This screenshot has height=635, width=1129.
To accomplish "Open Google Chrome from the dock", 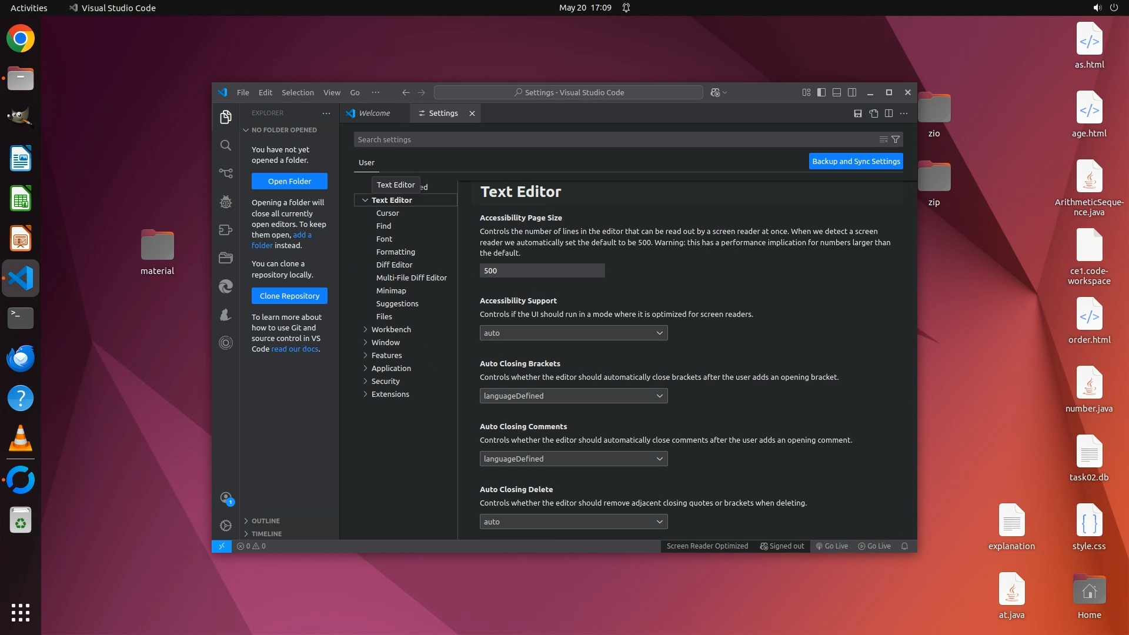I will (21, 39).
